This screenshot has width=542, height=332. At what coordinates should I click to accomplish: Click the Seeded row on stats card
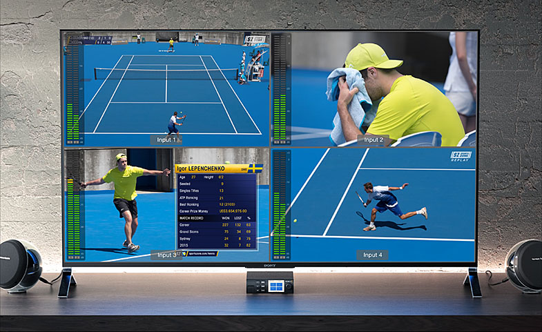tap(217, 184)
